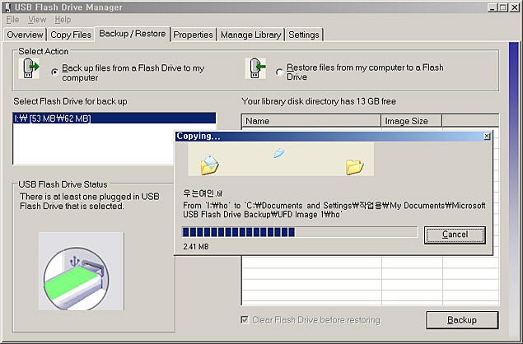Click the flying document animation icon

(x=279, y=153)
